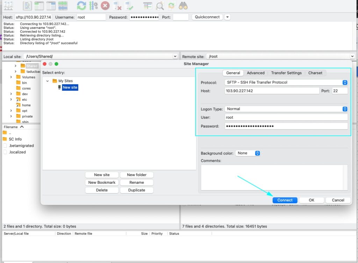Toggle the local directory tree icon
The width and height of the screenshot is (358, 263).
coord(39,6)
